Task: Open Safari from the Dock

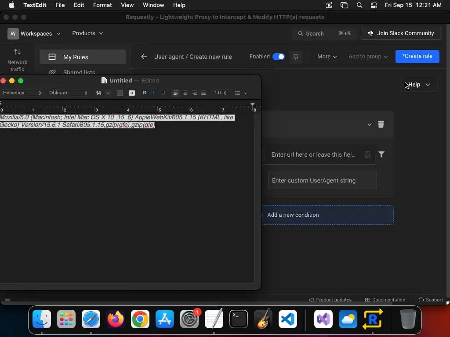Action: point(91,319)
